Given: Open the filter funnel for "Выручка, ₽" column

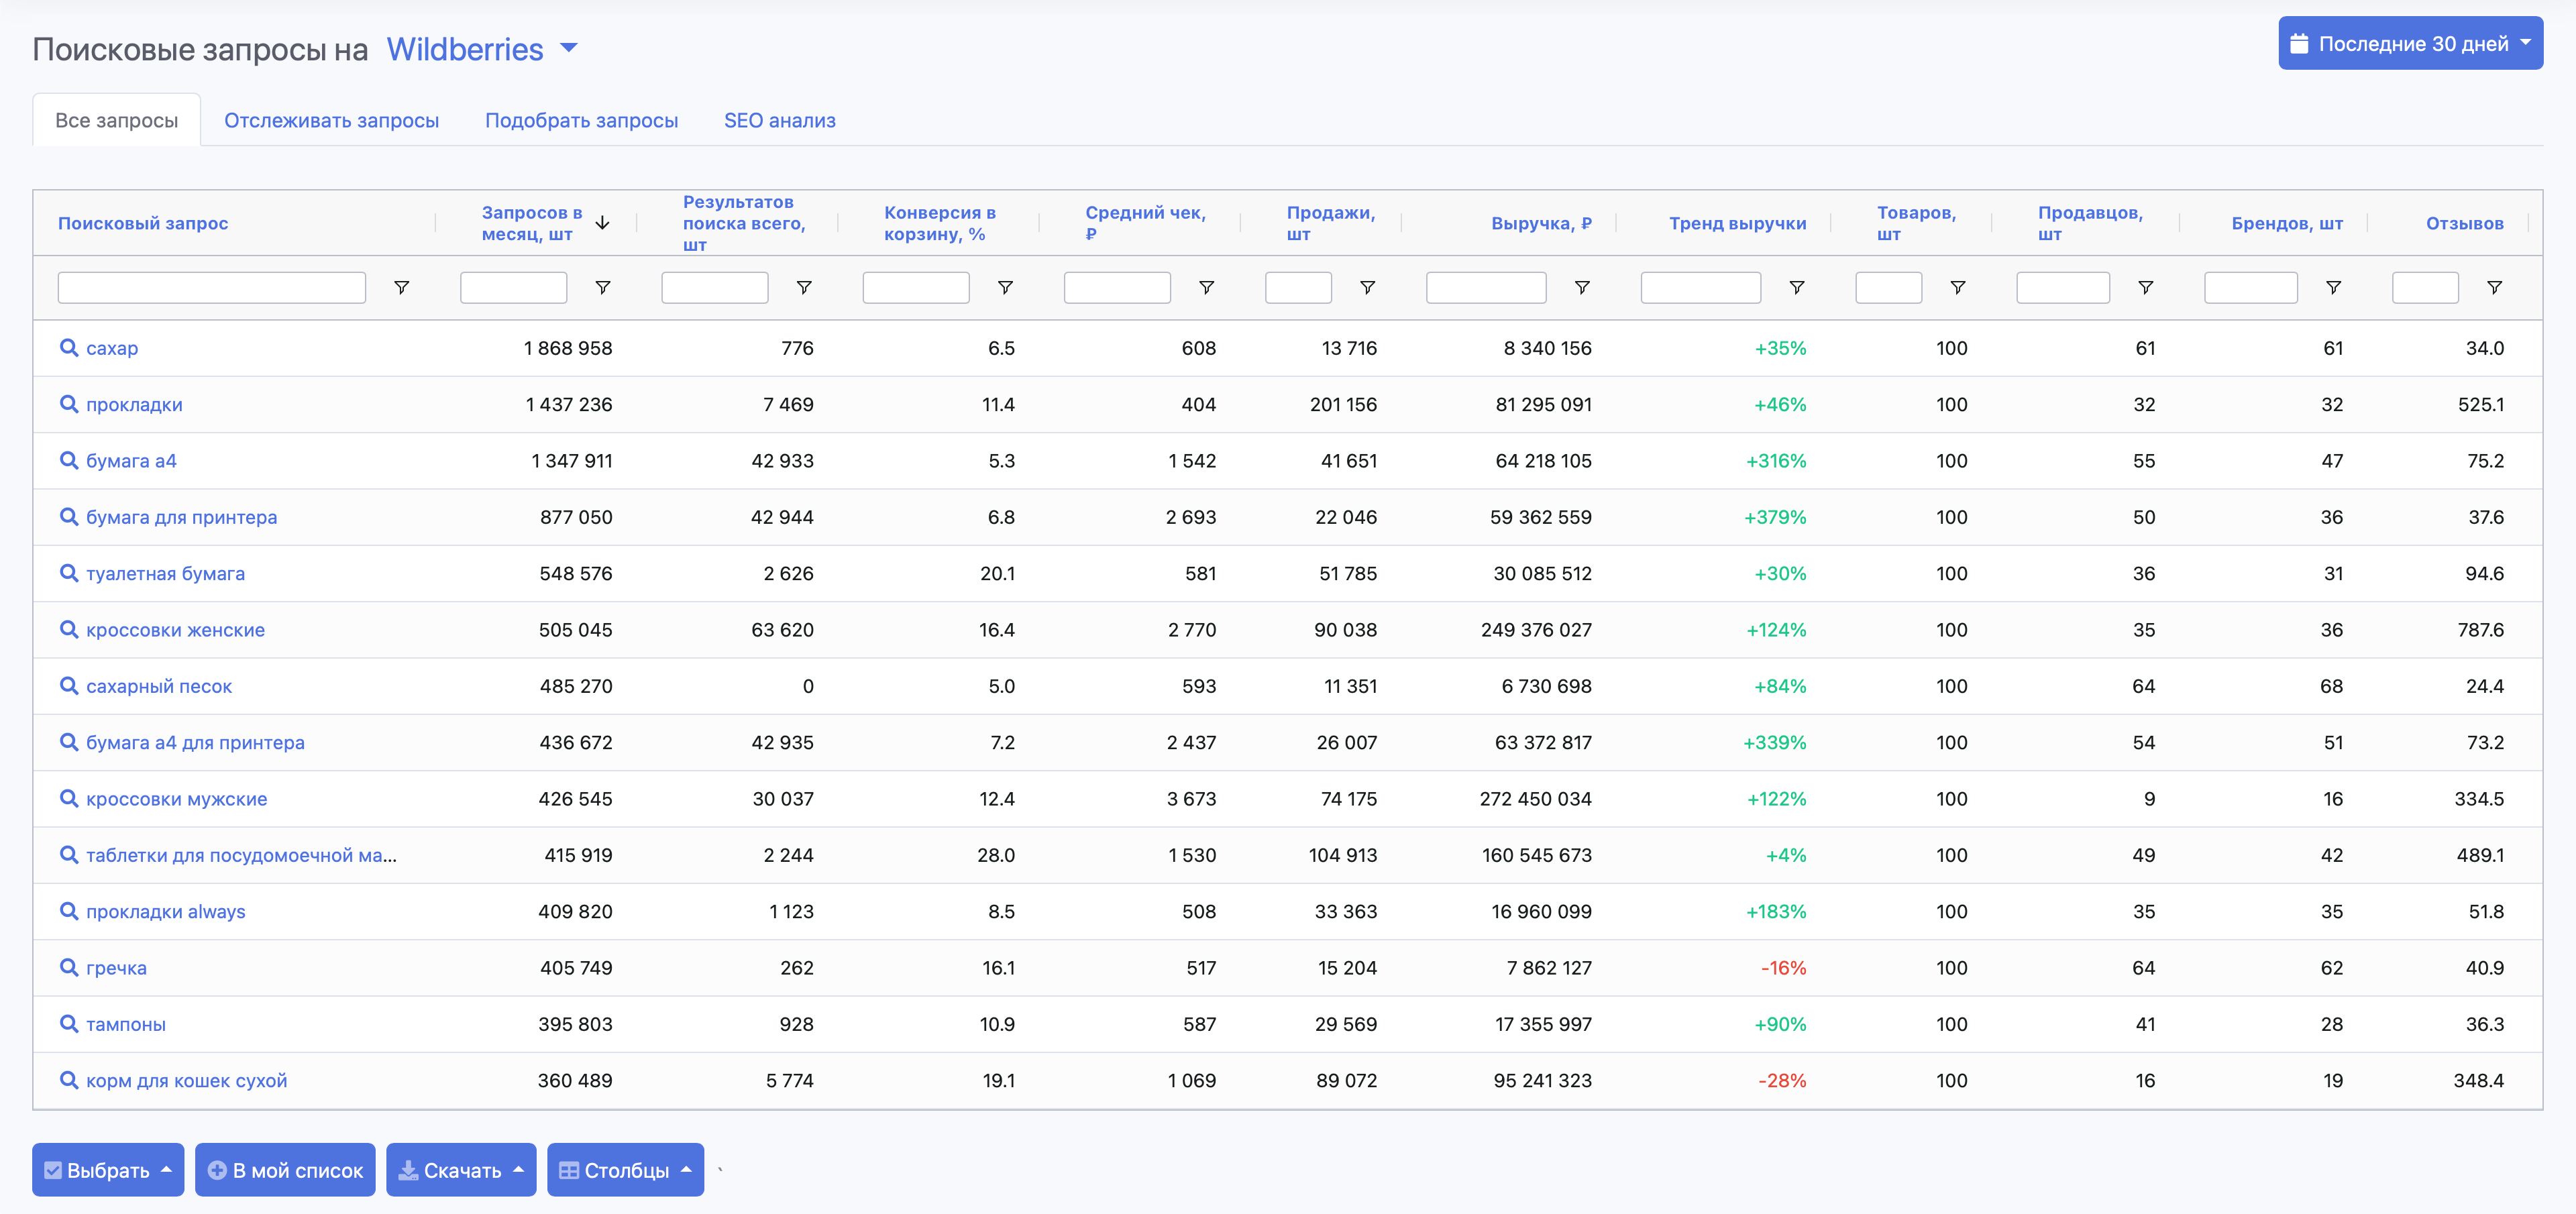Looking at the screenshot, I should [1583, 287].
